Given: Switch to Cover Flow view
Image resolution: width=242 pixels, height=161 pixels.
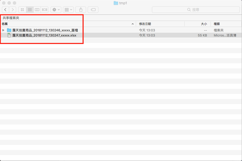Looking at the screenshot, I should (x=45, y=10).
